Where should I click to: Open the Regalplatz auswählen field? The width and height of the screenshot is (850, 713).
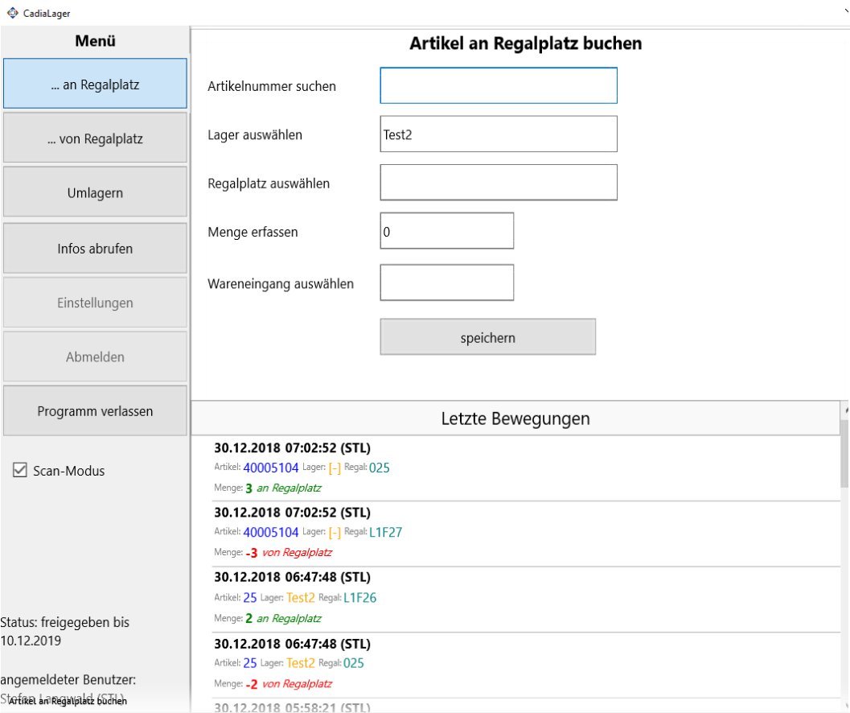[498, 183]
